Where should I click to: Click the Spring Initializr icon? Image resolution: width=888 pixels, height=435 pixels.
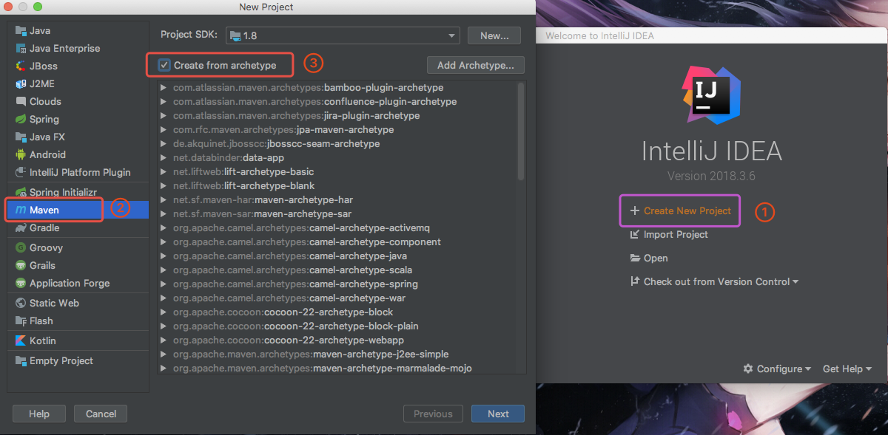pyautogui.click(x=21, y=192)
